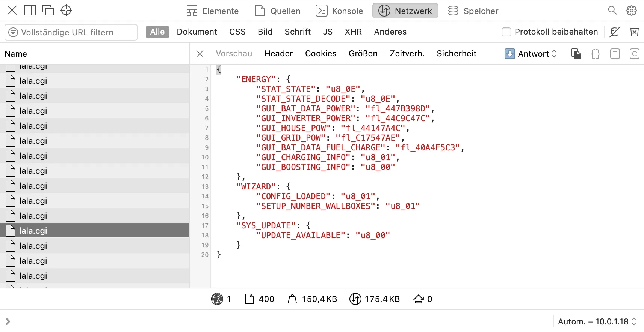The height and width of the screenshot is (332, 644).
Task: Expand the console prompt chevron
Action: click(x=8, y=321)
